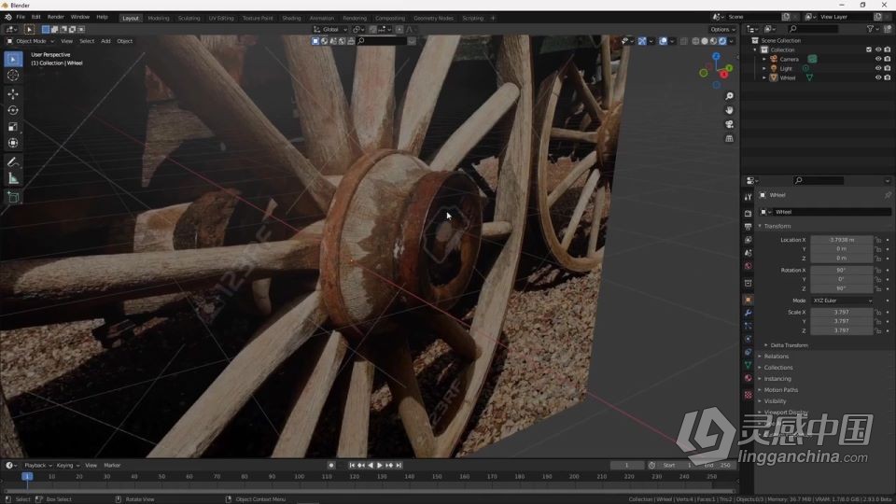Open the View Layer properties tab
Image resolution: width=896 pixels, height=504 pixels.
pyautogui.click(x=748, y=240)
